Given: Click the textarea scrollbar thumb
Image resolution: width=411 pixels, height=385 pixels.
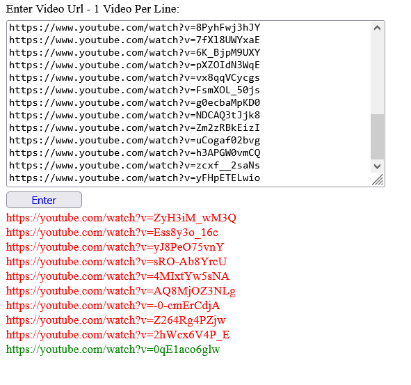Looking at the screenshot, I should (x=377, y=136).
